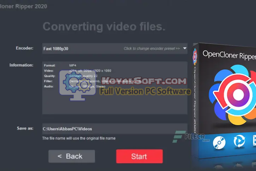Click the disc icon on the product box

(x=219, y=143)
